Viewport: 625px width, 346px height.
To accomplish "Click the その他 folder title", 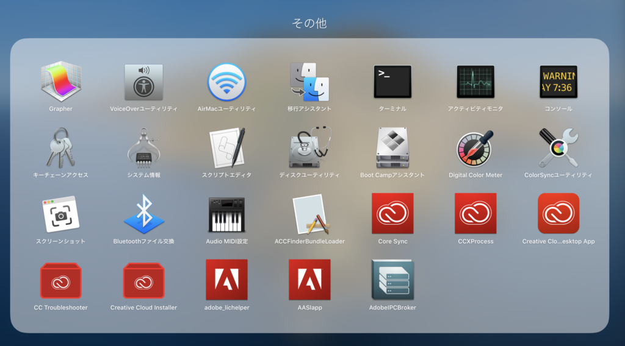I will pos(309,23).
